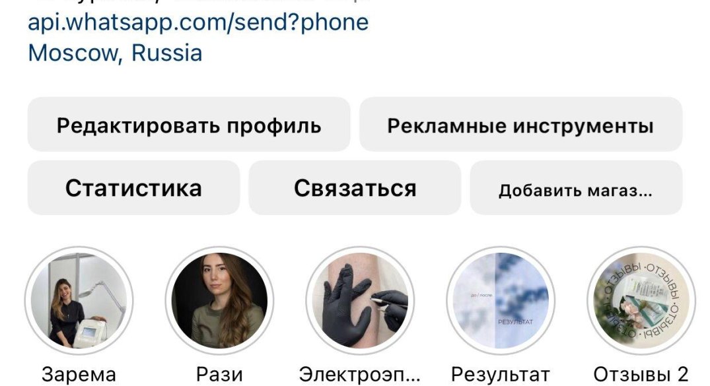Click Редактировать профиль button
This screenshot has width=710, height=386.
[189, 125]
